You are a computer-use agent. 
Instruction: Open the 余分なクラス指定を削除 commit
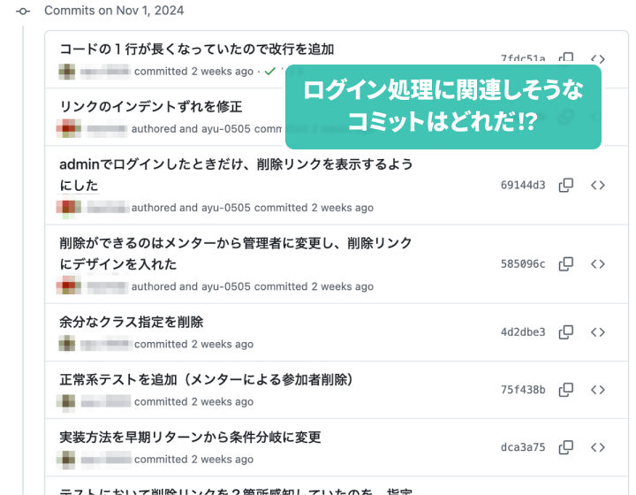coord(132,322)
